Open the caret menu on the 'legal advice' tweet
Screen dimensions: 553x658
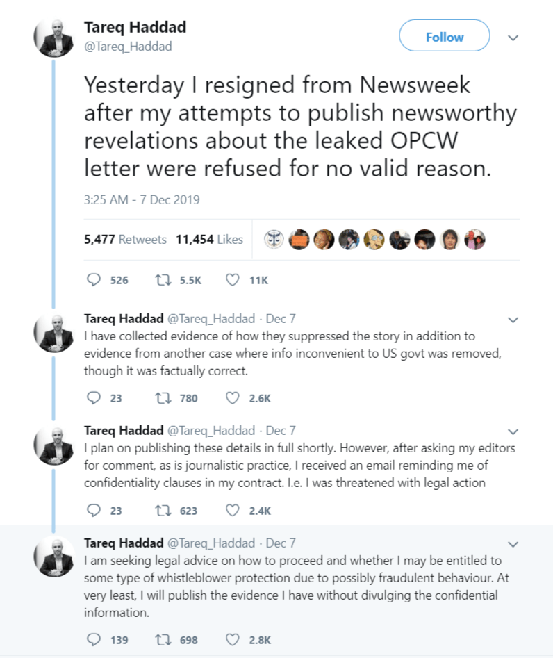pyautogui.click(x=513, y=544)
